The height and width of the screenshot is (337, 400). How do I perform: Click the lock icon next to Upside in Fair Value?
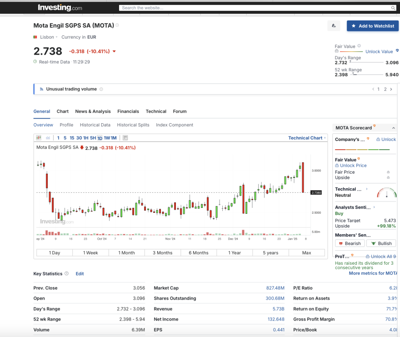(388, 177)
